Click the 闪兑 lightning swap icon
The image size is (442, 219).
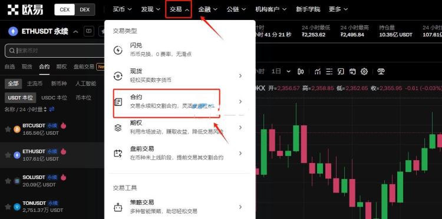pos(118,50)
